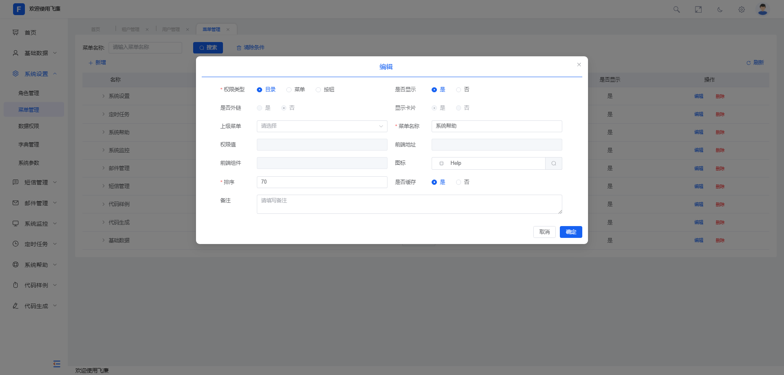Select 按钮 radio for permission type

pyautogui.click(x=318, y=90)
